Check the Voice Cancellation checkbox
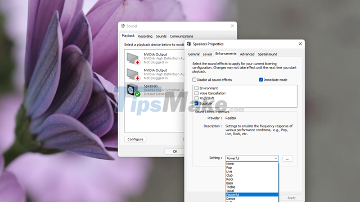Screen dimensions: 360x202 click(x=196, y=93)
